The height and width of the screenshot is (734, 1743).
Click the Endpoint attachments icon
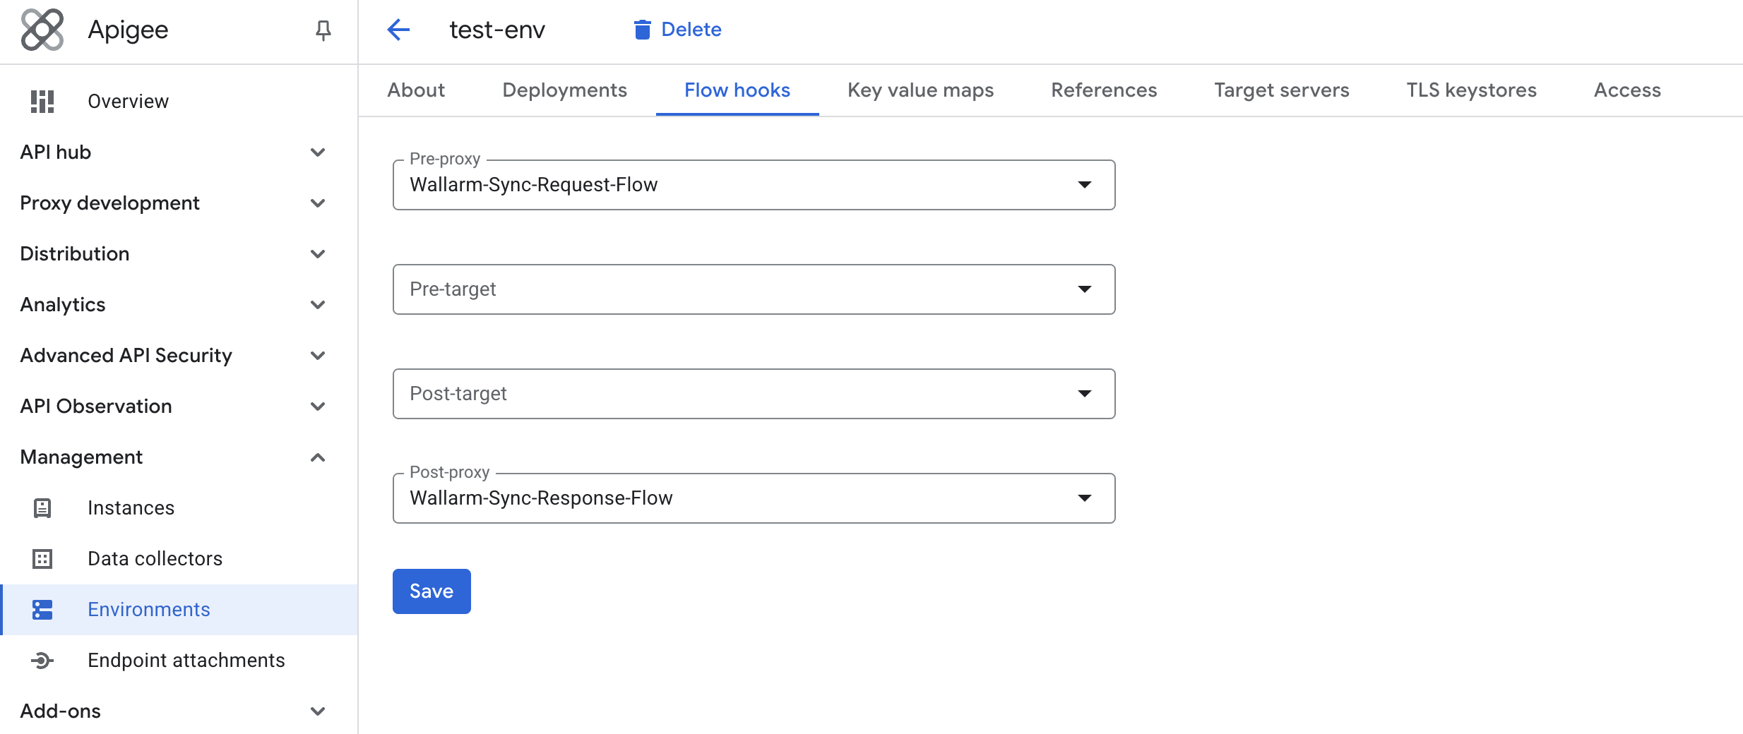43,660
